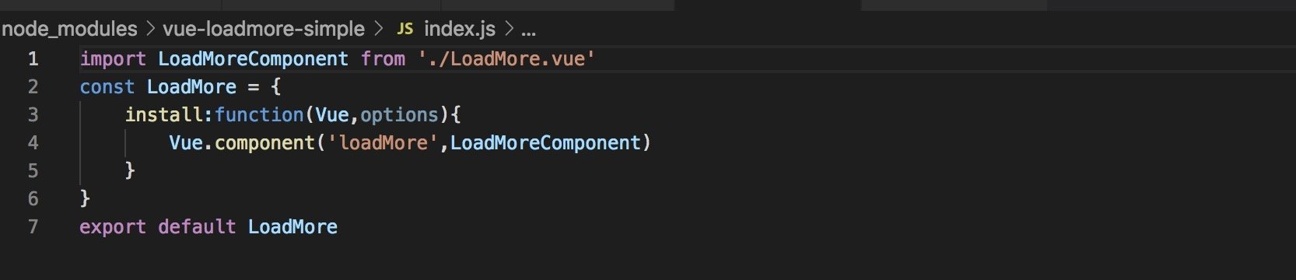This screenshot has width=1296, height=280.
Task: Click the chevron after index.js
Action: (x=509, y=30)
